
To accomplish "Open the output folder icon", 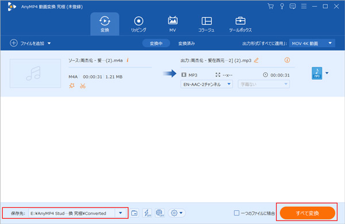I will (x=134, y=213).
